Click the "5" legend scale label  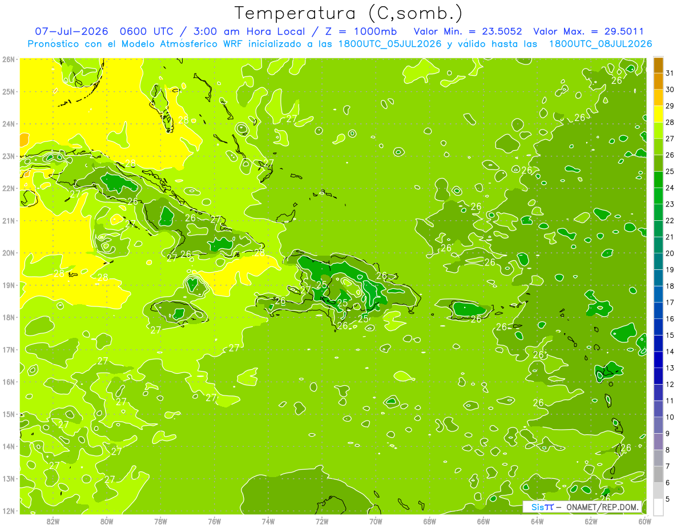point(668,499)
